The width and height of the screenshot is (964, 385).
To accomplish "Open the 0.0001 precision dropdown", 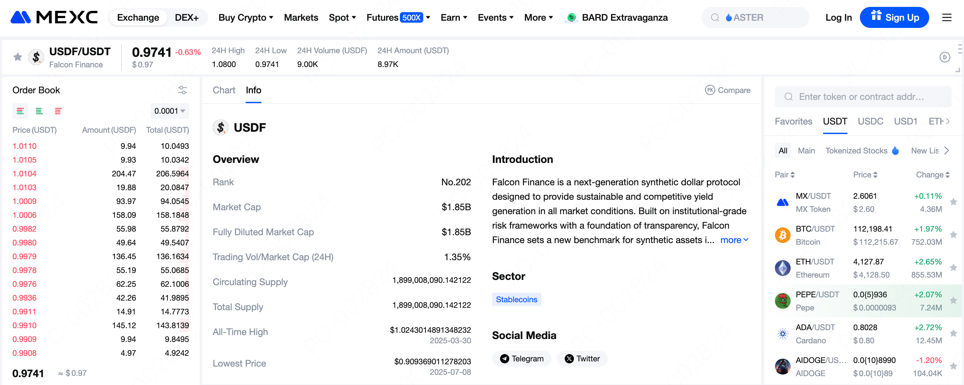I will click(169, 111).
